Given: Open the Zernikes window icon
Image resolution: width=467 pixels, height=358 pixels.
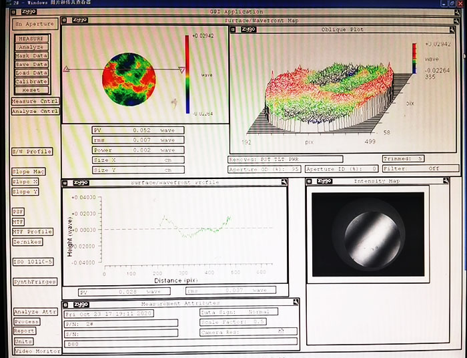Looking at the screenshot, I should click(27, 242).
